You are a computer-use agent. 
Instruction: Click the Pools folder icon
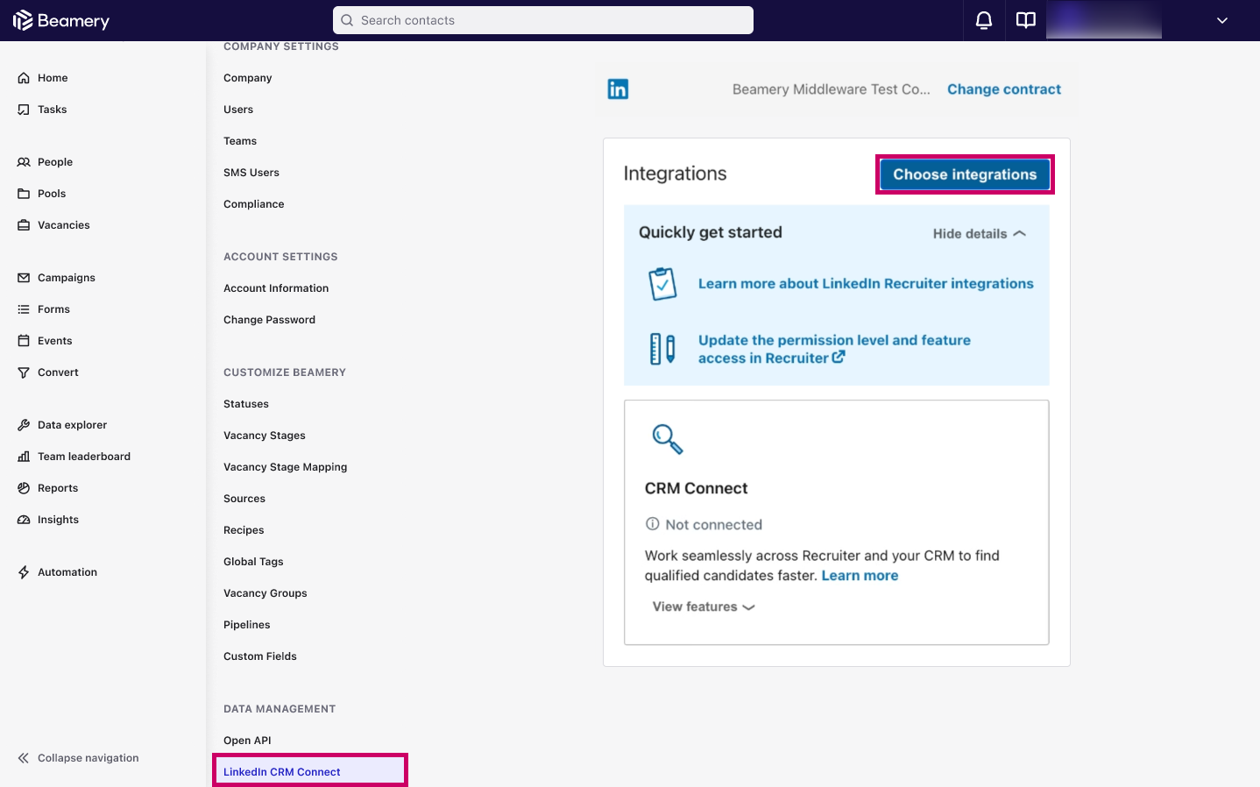pos(24,194)
